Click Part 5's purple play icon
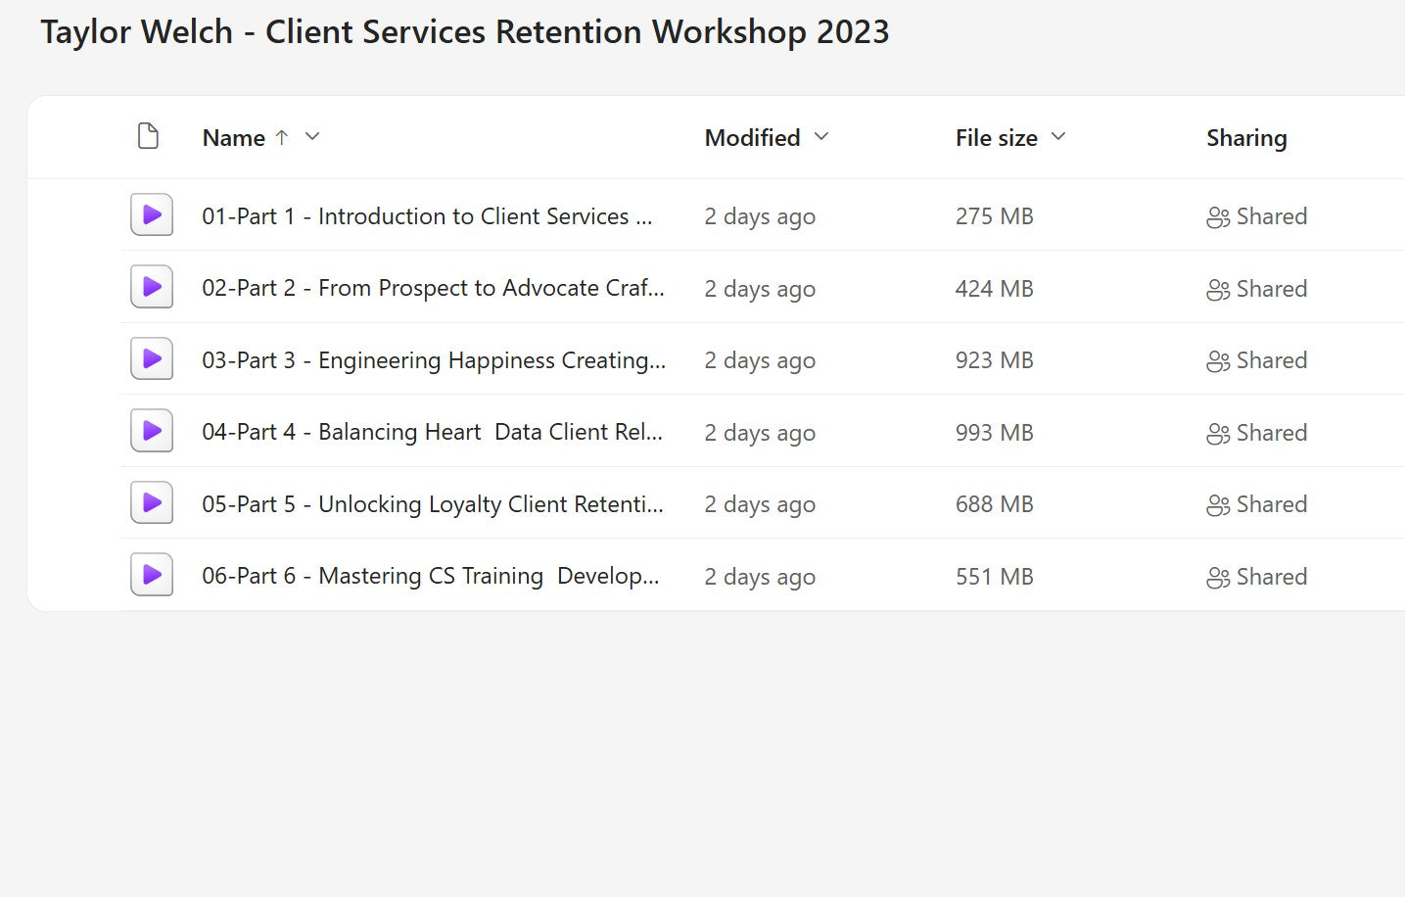This screenshot has height=897, width=1405. [x=151, y=502]
